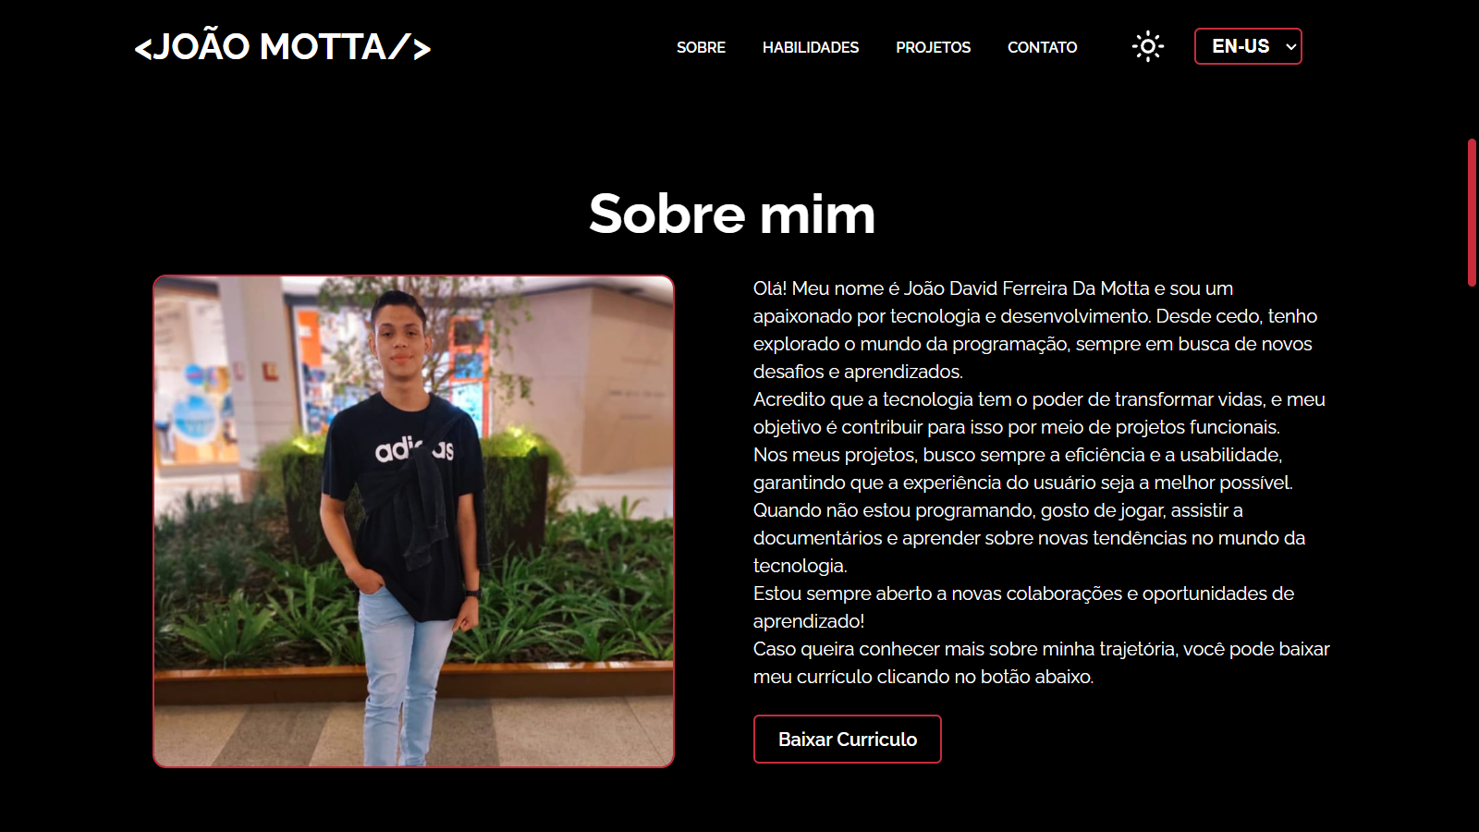Viewport: 1479px width, 832px height.
Task: Click the sentence starting Nos meus projetos
Action: click(x=1023, y=469)
